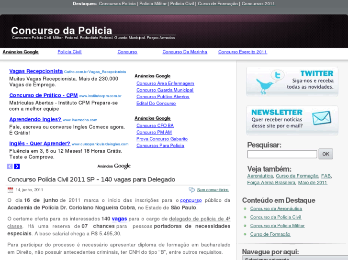Open Curso de Formação in Destaques bar
348x260 pixels.
click(218, 4)
